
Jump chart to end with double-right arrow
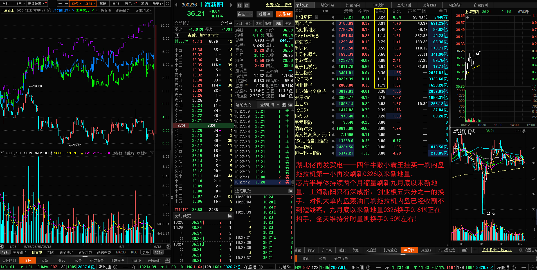[x=168, y=246]
